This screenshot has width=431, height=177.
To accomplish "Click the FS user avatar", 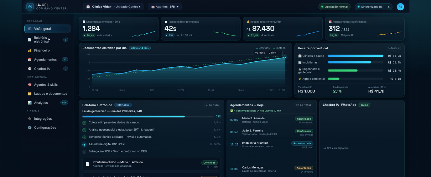I will click(x=400, y=7).
